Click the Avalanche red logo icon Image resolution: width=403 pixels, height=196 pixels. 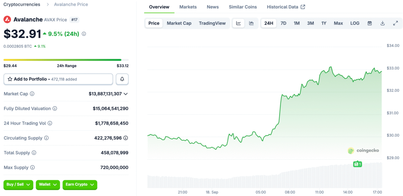[7, 20]
